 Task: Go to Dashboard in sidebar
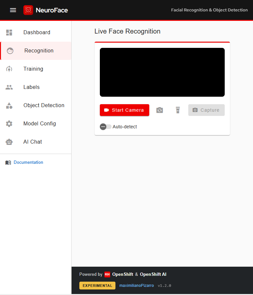pyautogui.click(x=36, y=32)
